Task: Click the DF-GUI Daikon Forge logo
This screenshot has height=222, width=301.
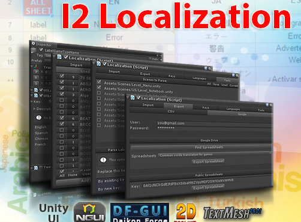Action: click(140, 212)
